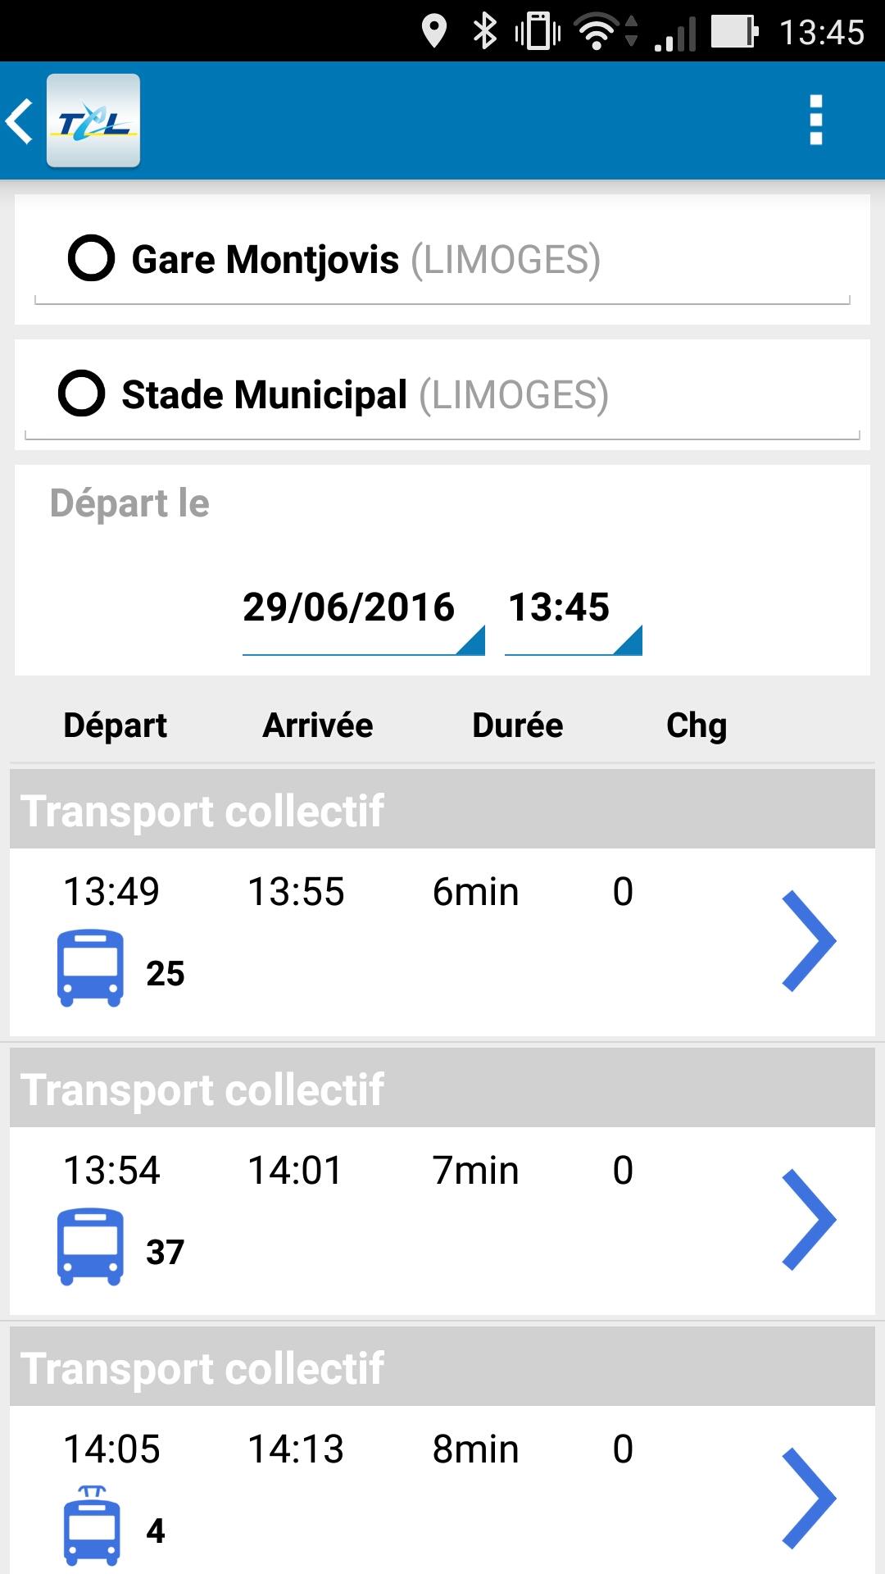Tap the bus icon for line 25
Image resolution: width=885 pixels, height=1574 pixels.
click(x=90, y=967)
